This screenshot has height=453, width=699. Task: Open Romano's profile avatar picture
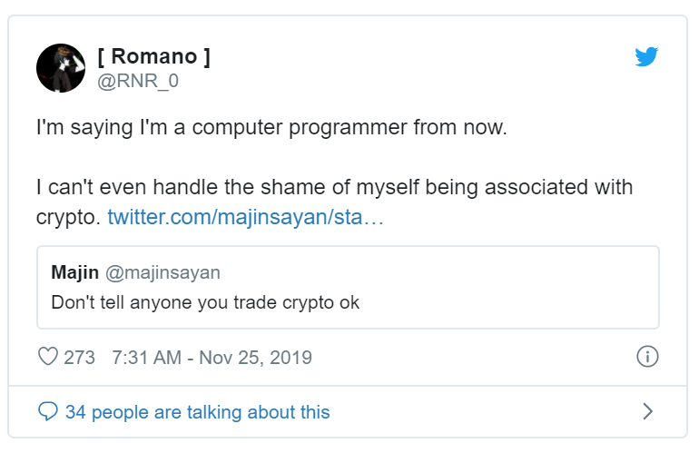(61, 68)
